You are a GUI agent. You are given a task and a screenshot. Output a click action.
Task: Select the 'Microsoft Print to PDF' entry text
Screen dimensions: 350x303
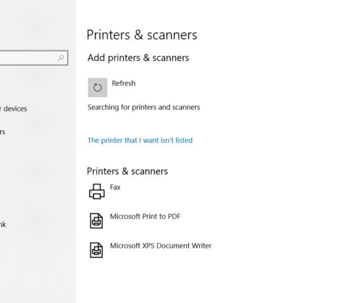tap(145, 216)
